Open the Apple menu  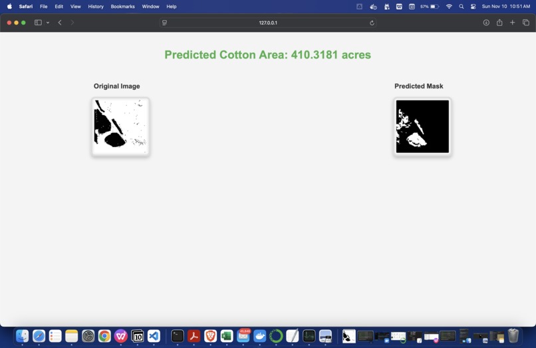pos(9,6)
